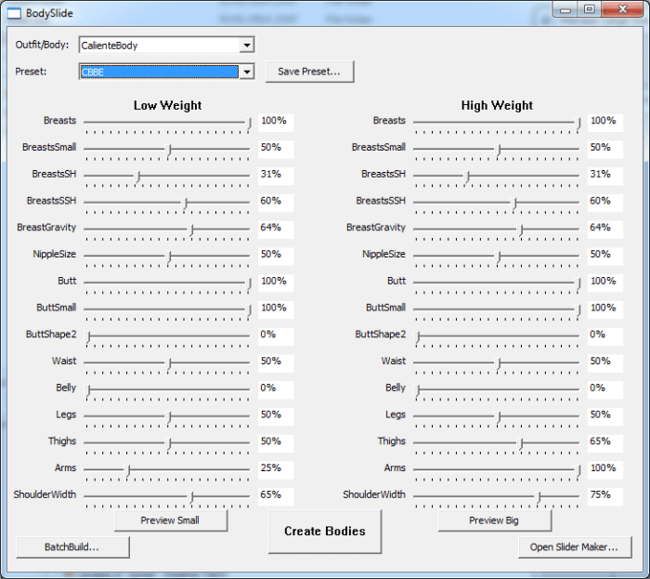Click the High Weight ShoulderWidth 75% value box
The height and width of the screenshot is (579, 650).
click(x=605, y=496)
